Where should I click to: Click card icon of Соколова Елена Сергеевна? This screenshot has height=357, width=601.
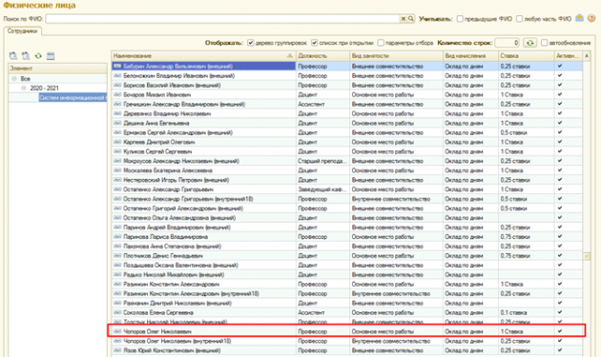point(117,312)
